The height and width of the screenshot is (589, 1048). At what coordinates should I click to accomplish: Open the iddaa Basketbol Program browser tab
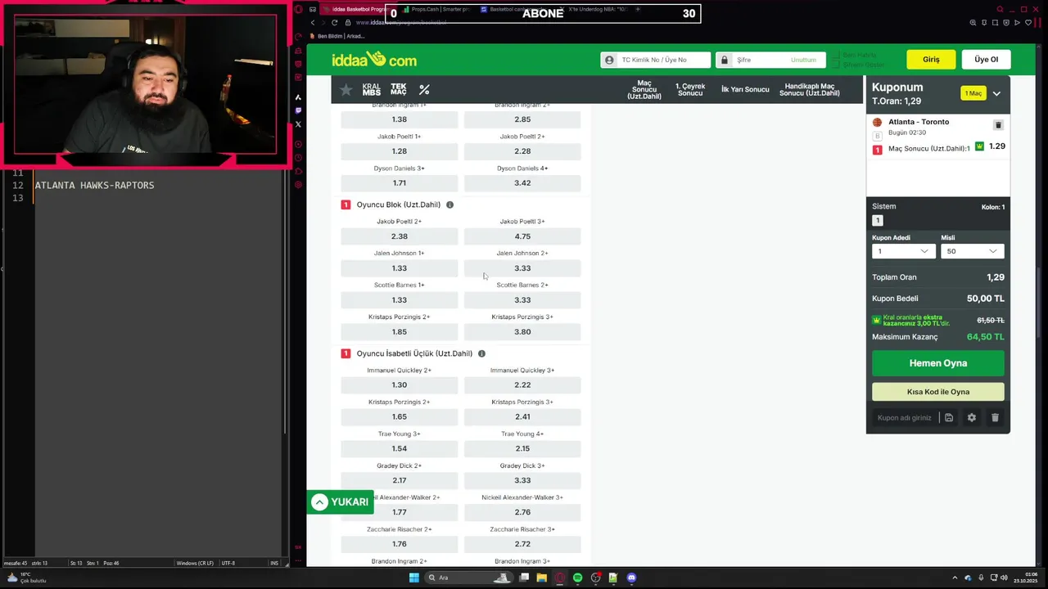(358, 9)
